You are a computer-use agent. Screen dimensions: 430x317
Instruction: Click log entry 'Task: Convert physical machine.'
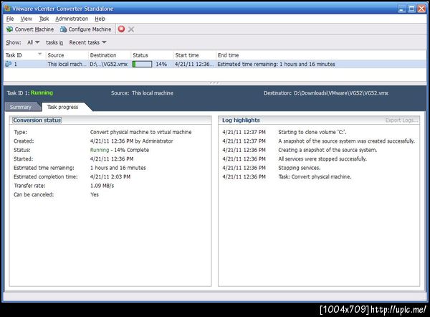pyautogui.click(x=315, y=176)
